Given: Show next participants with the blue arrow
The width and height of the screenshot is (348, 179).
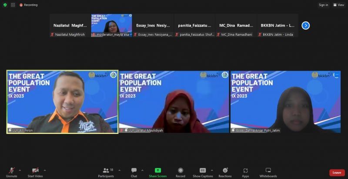Looking at the screenshot, I should 305,25.
